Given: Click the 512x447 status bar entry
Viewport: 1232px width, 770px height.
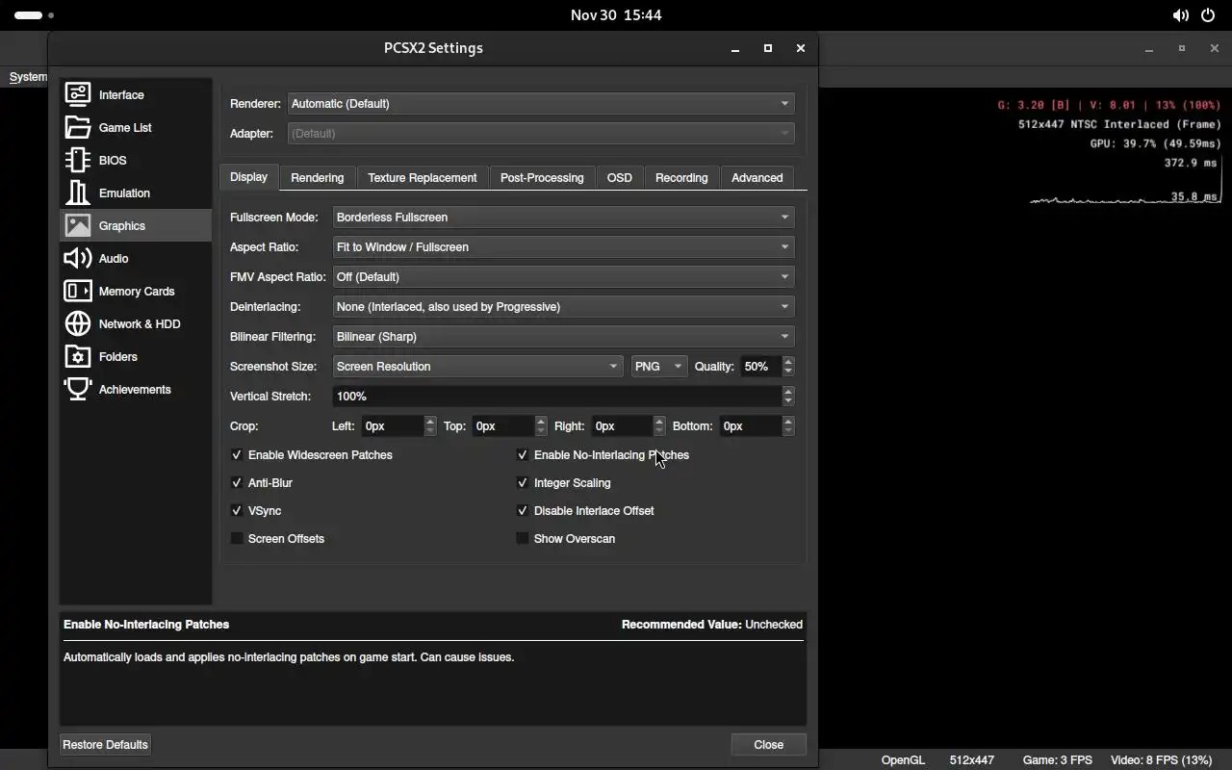Looking at the screenshot, I should pos(972,759).
